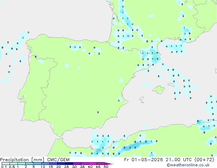Select the 2–5 mm legend color swatch

(x=29, y=164)
